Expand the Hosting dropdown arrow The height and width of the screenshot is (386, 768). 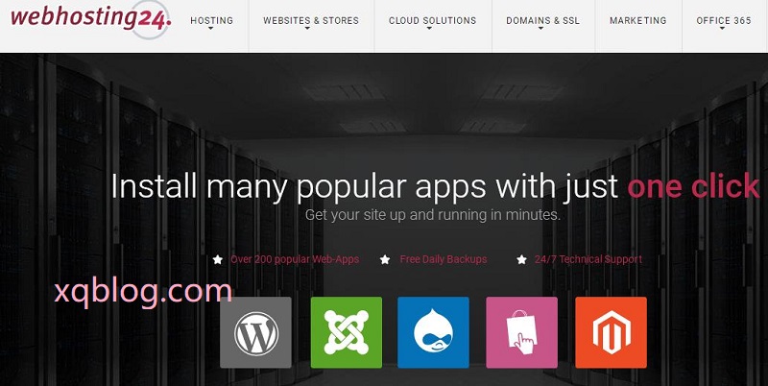211,29
